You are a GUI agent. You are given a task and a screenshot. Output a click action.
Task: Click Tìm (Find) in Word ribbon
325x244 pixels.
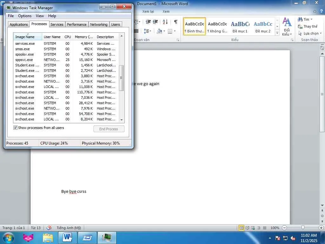pyautogui.click(x=305, y=19)
